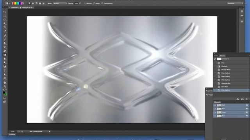Choose linear gradient style
The width and height of the screenshot is (250, 140).
[29, 3]
